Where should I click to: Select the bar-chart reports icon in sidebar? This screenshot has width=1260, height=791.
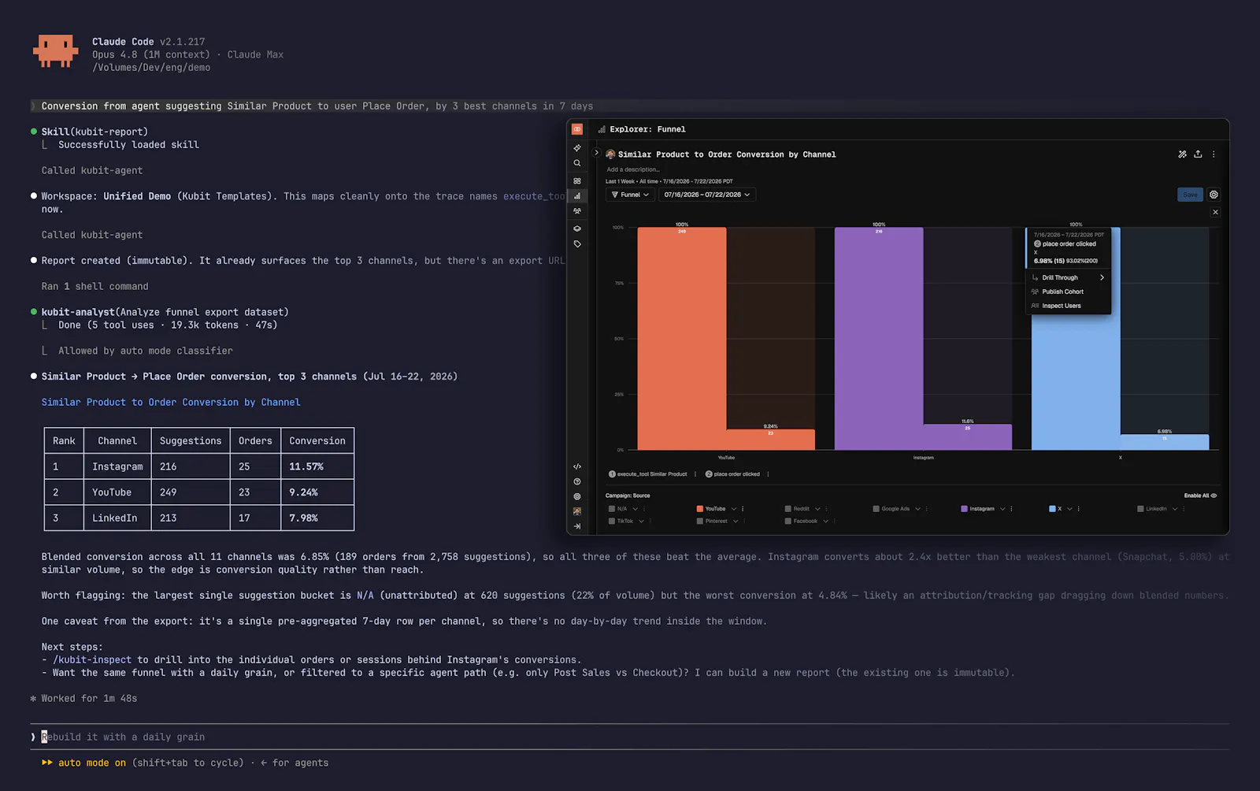pos(577,196)
